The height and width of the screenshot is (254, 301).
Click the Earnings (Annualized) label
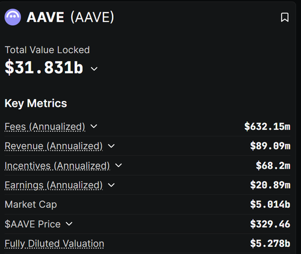click(x=54, y=185)
